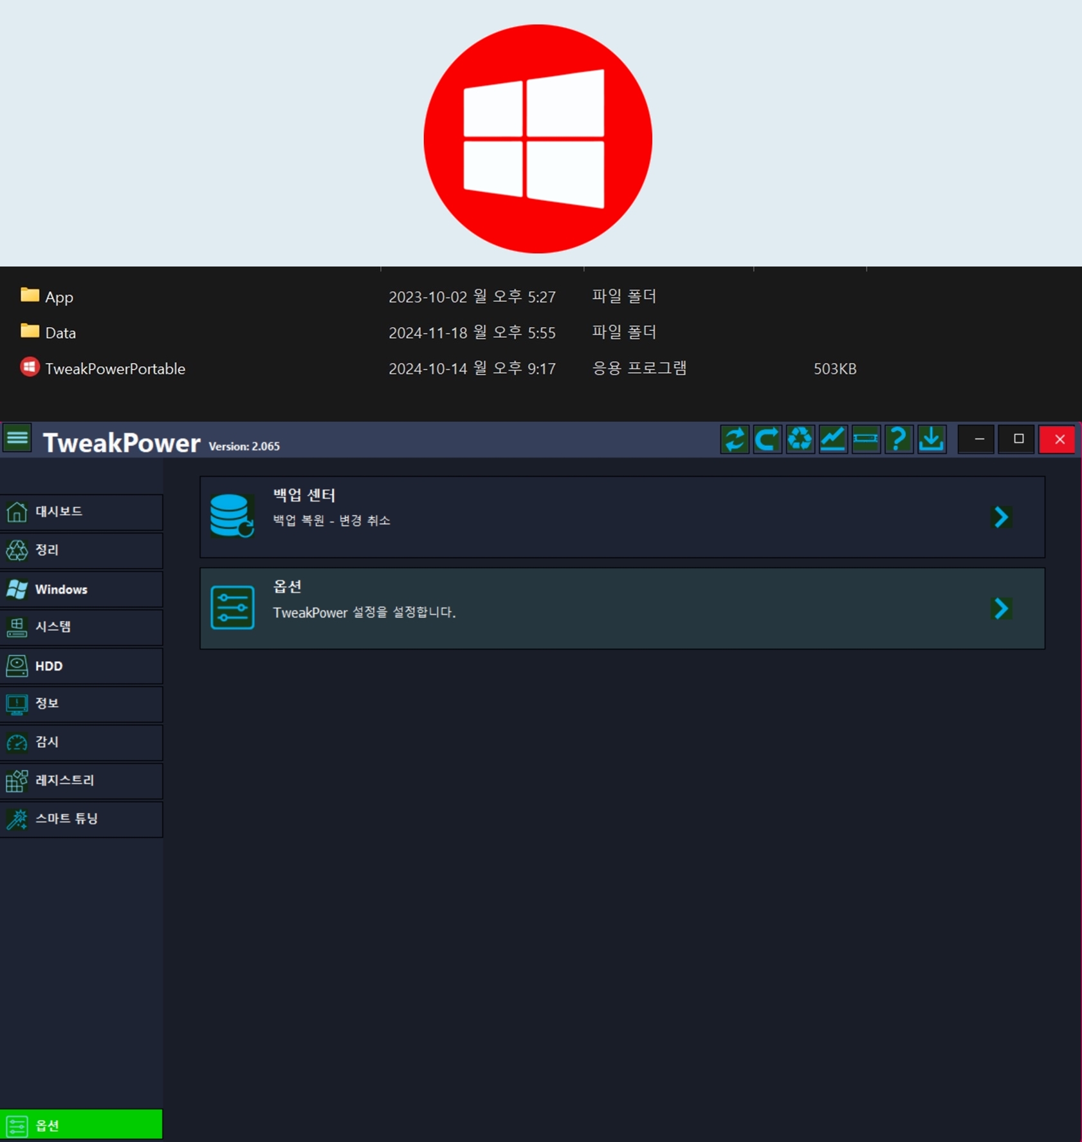Image resolution: width=1082 pixels, height=1142 pixels.
Task: Open the TweakPower hamburger menu
Action: click(x=17, y=439)
